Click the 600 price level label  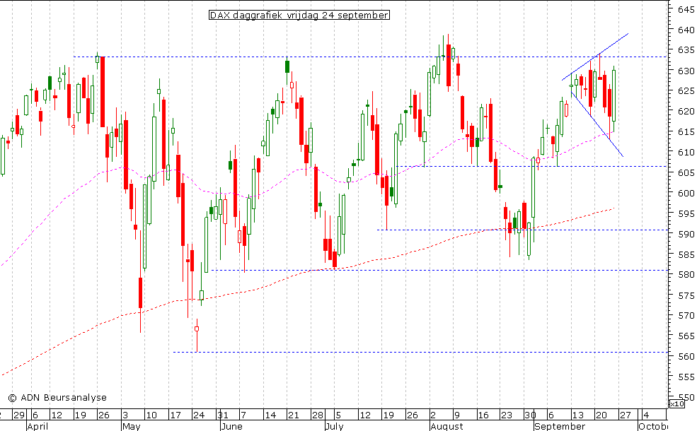click(x=686, y=193)
